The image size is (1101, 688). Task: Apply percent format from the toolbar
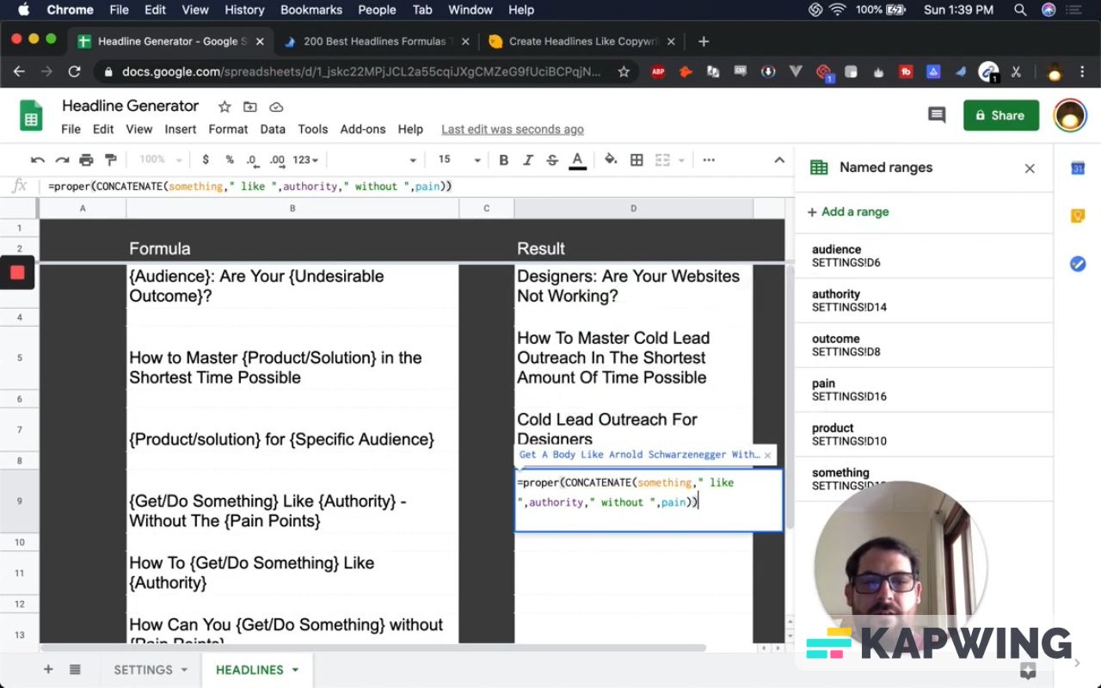(230, 160)
